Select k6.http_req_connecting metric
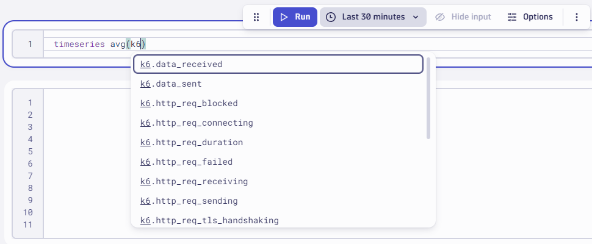 click(278, 123)
